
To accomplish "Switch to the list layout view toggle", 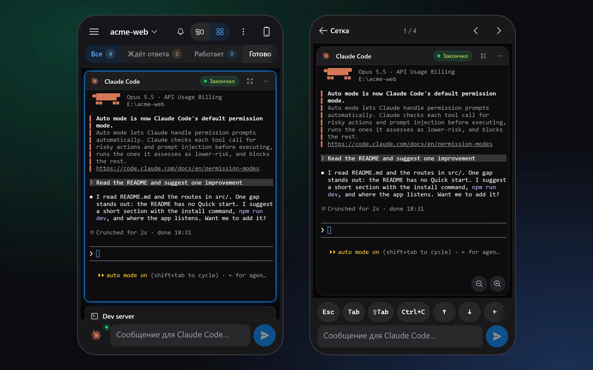I will pyautogui.click(x=200, y=32).
